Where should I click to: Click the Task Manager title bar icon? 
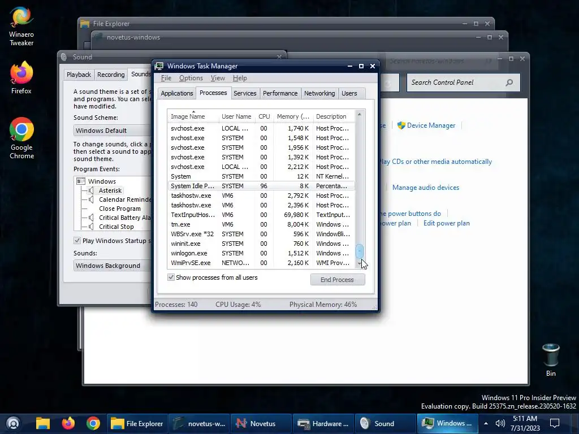pos(159,66)
